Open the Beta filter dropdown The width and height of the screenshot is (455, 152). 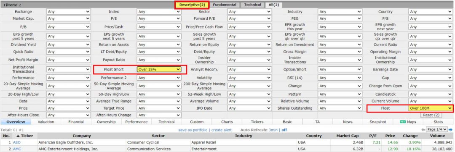click(x=69, y=101)
